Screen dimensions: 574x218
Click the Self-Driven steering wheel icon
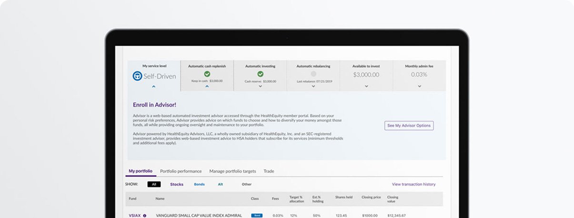click(x=137, y=76)
